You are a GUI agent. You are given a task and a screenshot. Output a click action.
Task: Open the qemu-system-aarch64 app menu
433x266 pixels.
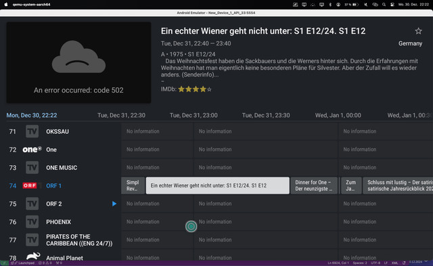(x=32, y=5)
